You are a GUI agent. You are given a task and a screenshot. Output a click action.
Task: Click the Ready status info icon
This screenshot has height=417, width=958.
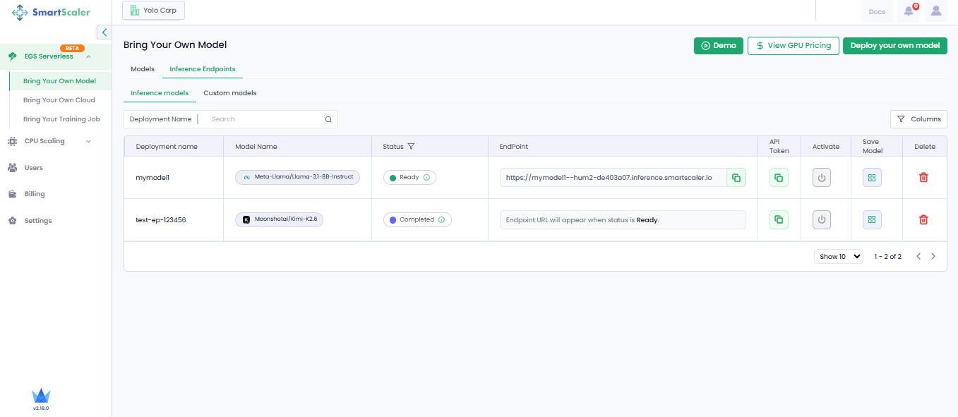426,178
